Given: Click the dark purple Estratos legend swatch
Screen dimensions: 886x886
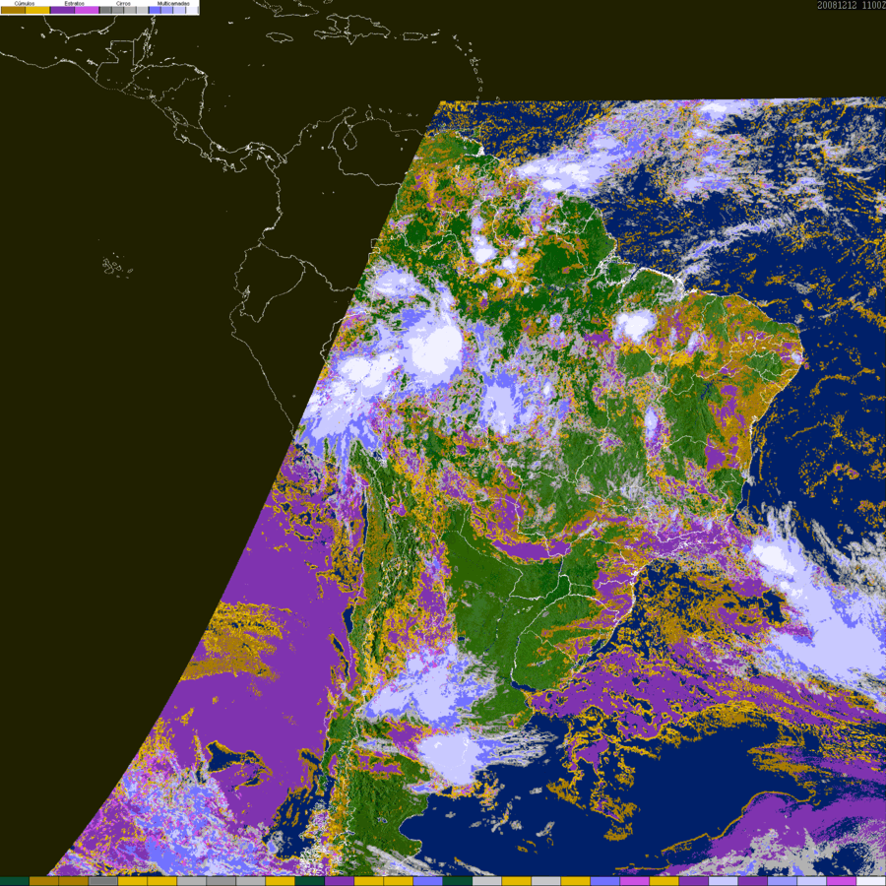Looking at the screenshot, I should pos(63,10).
